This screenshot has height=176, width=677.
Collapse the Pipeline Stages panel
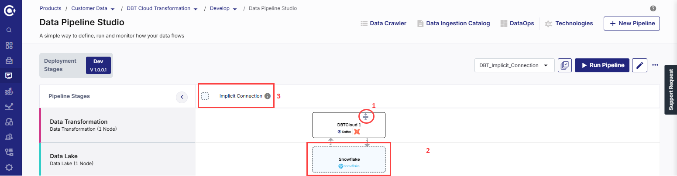pyautogui.click(x=182, y=96)
